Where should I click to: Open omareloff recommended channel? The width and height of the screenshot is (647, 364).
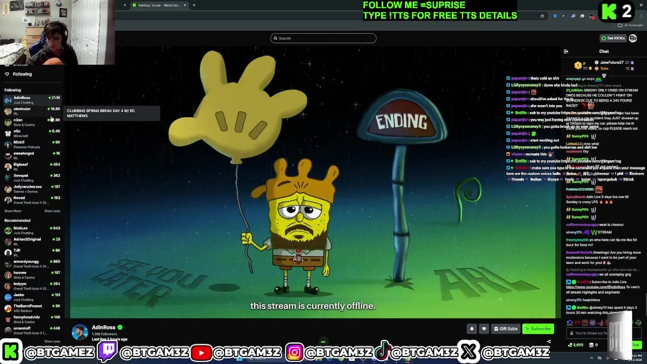click(x=32, y=330)
